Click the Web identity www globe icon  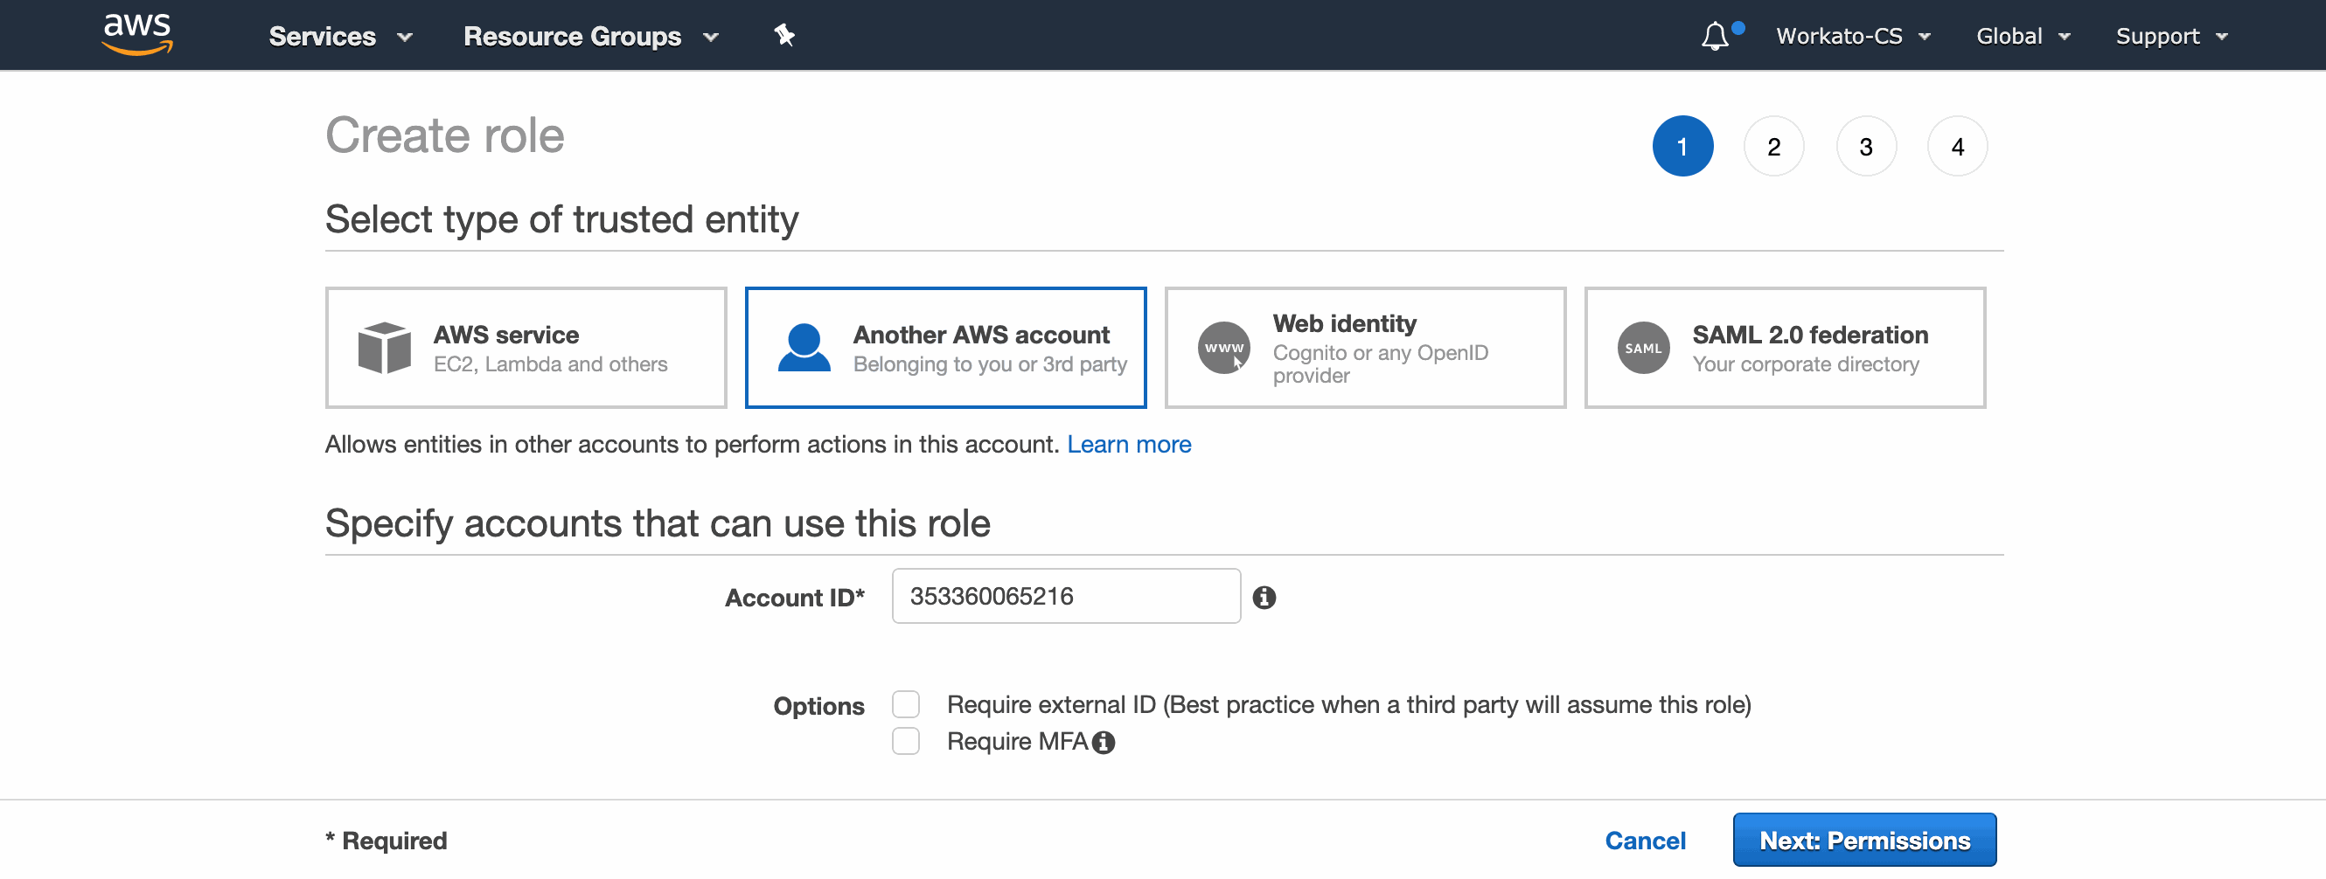pyautogui.click(x=1222, y=347)
